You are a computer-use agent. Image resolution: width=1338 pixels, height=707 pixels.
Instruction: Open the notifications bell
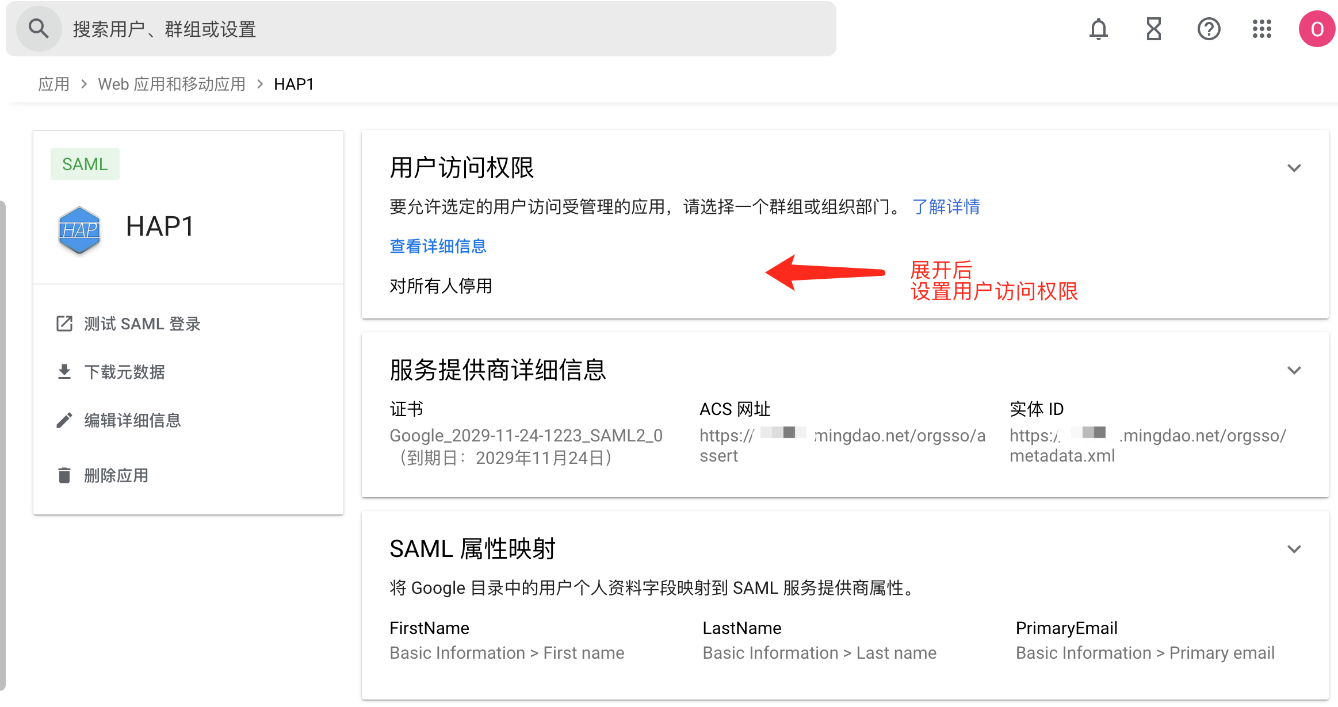(x=1098, y=29)
